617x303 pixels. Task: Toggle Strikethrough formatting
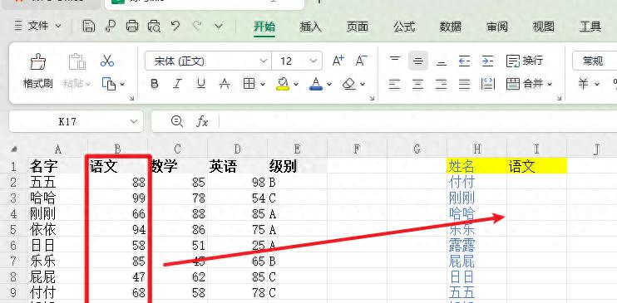(225, 84)
